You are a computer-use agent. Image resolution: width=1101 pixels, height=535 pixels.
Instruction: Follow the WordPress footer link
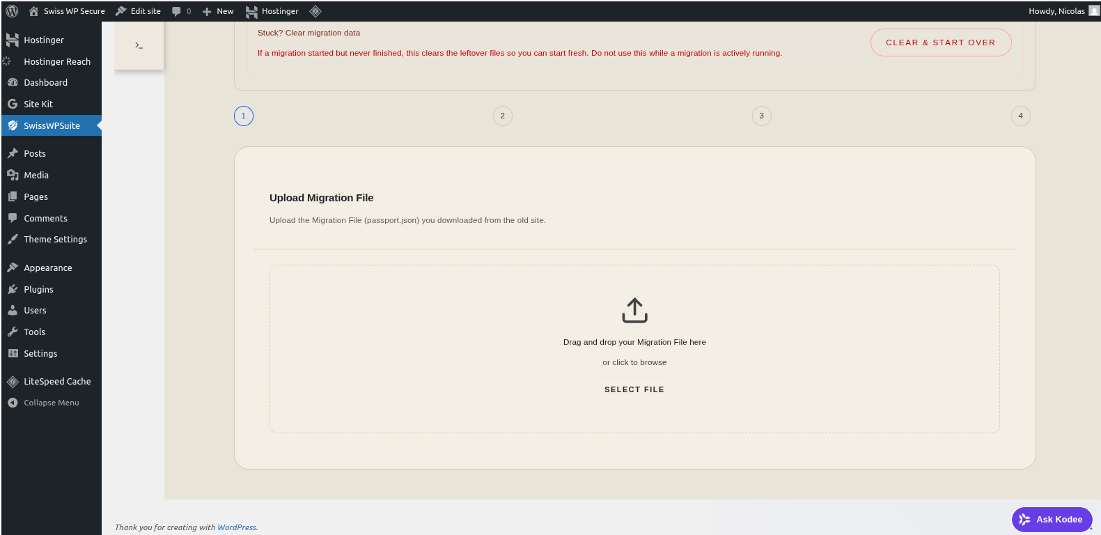tap(236, 527)
